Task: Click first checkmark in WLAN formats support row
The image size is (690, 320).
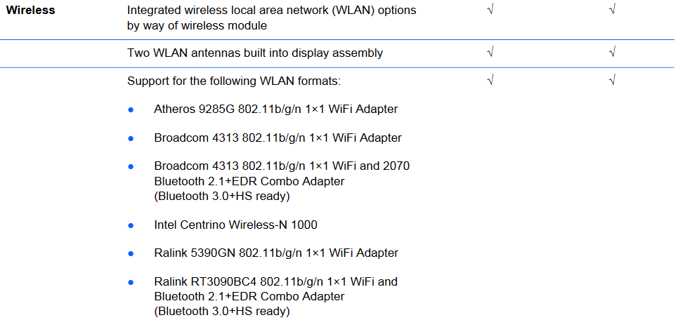Action: click(490, 80)
